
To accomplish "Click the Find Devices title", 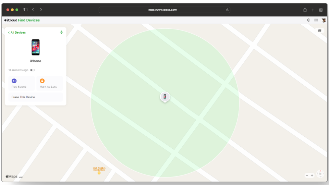I will point(29,20).
